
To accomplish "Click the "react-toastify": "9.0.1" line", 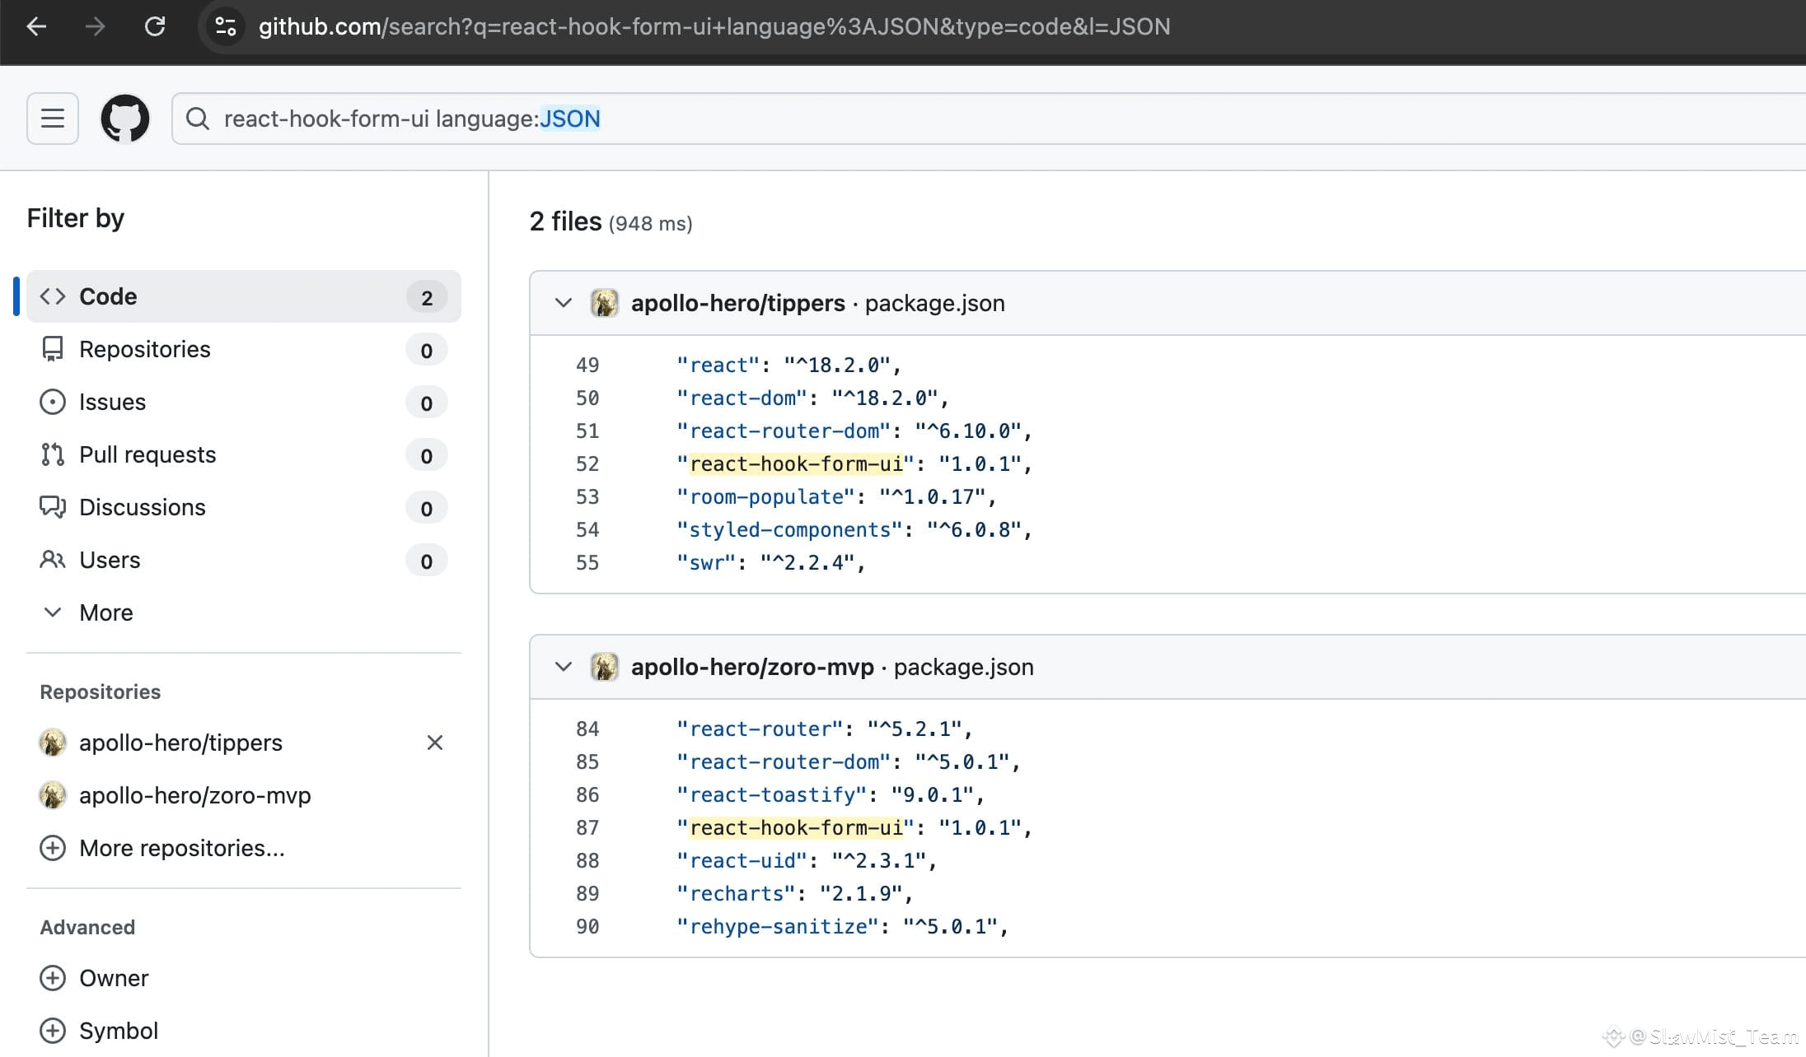I will [830, 795].
